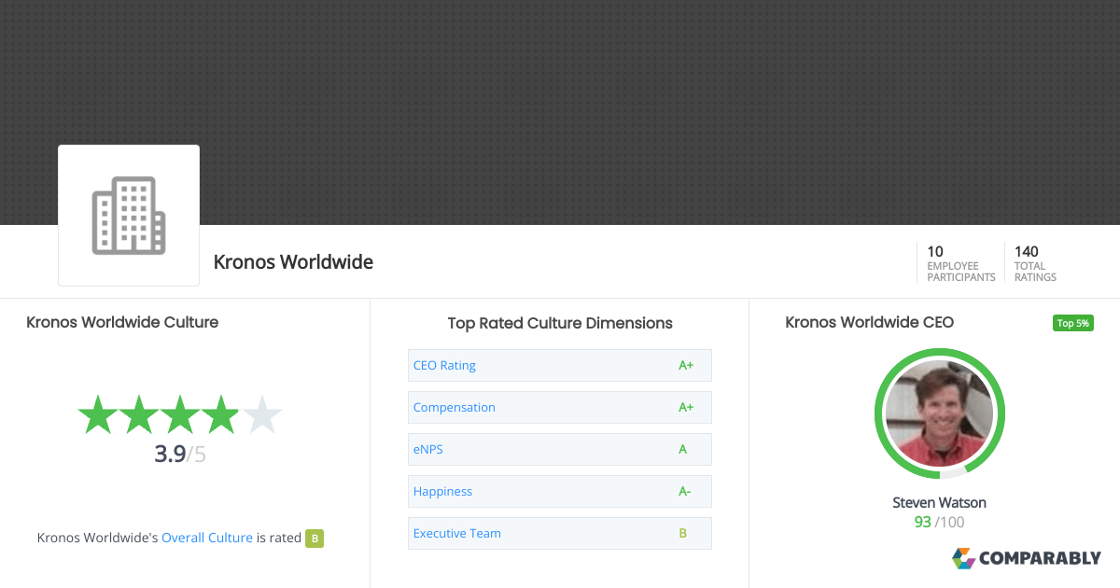
Task: Click the Kronos Worldwide building logo icon
Action: coord(128,215)
